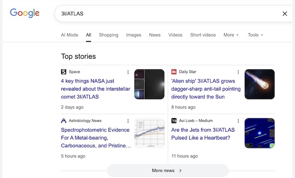The image size is (295, 178).
Task: Click the Daily Star fireball thumbnail
Action: (x=259, y=84)
